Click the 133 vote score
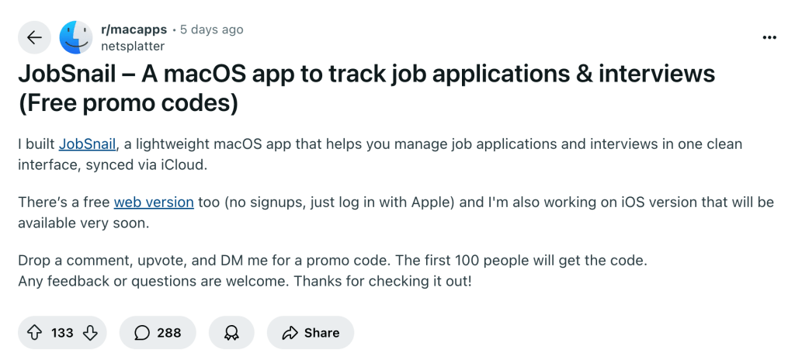Viewport: 795px width, 360px height. click(x=62, y=333)
